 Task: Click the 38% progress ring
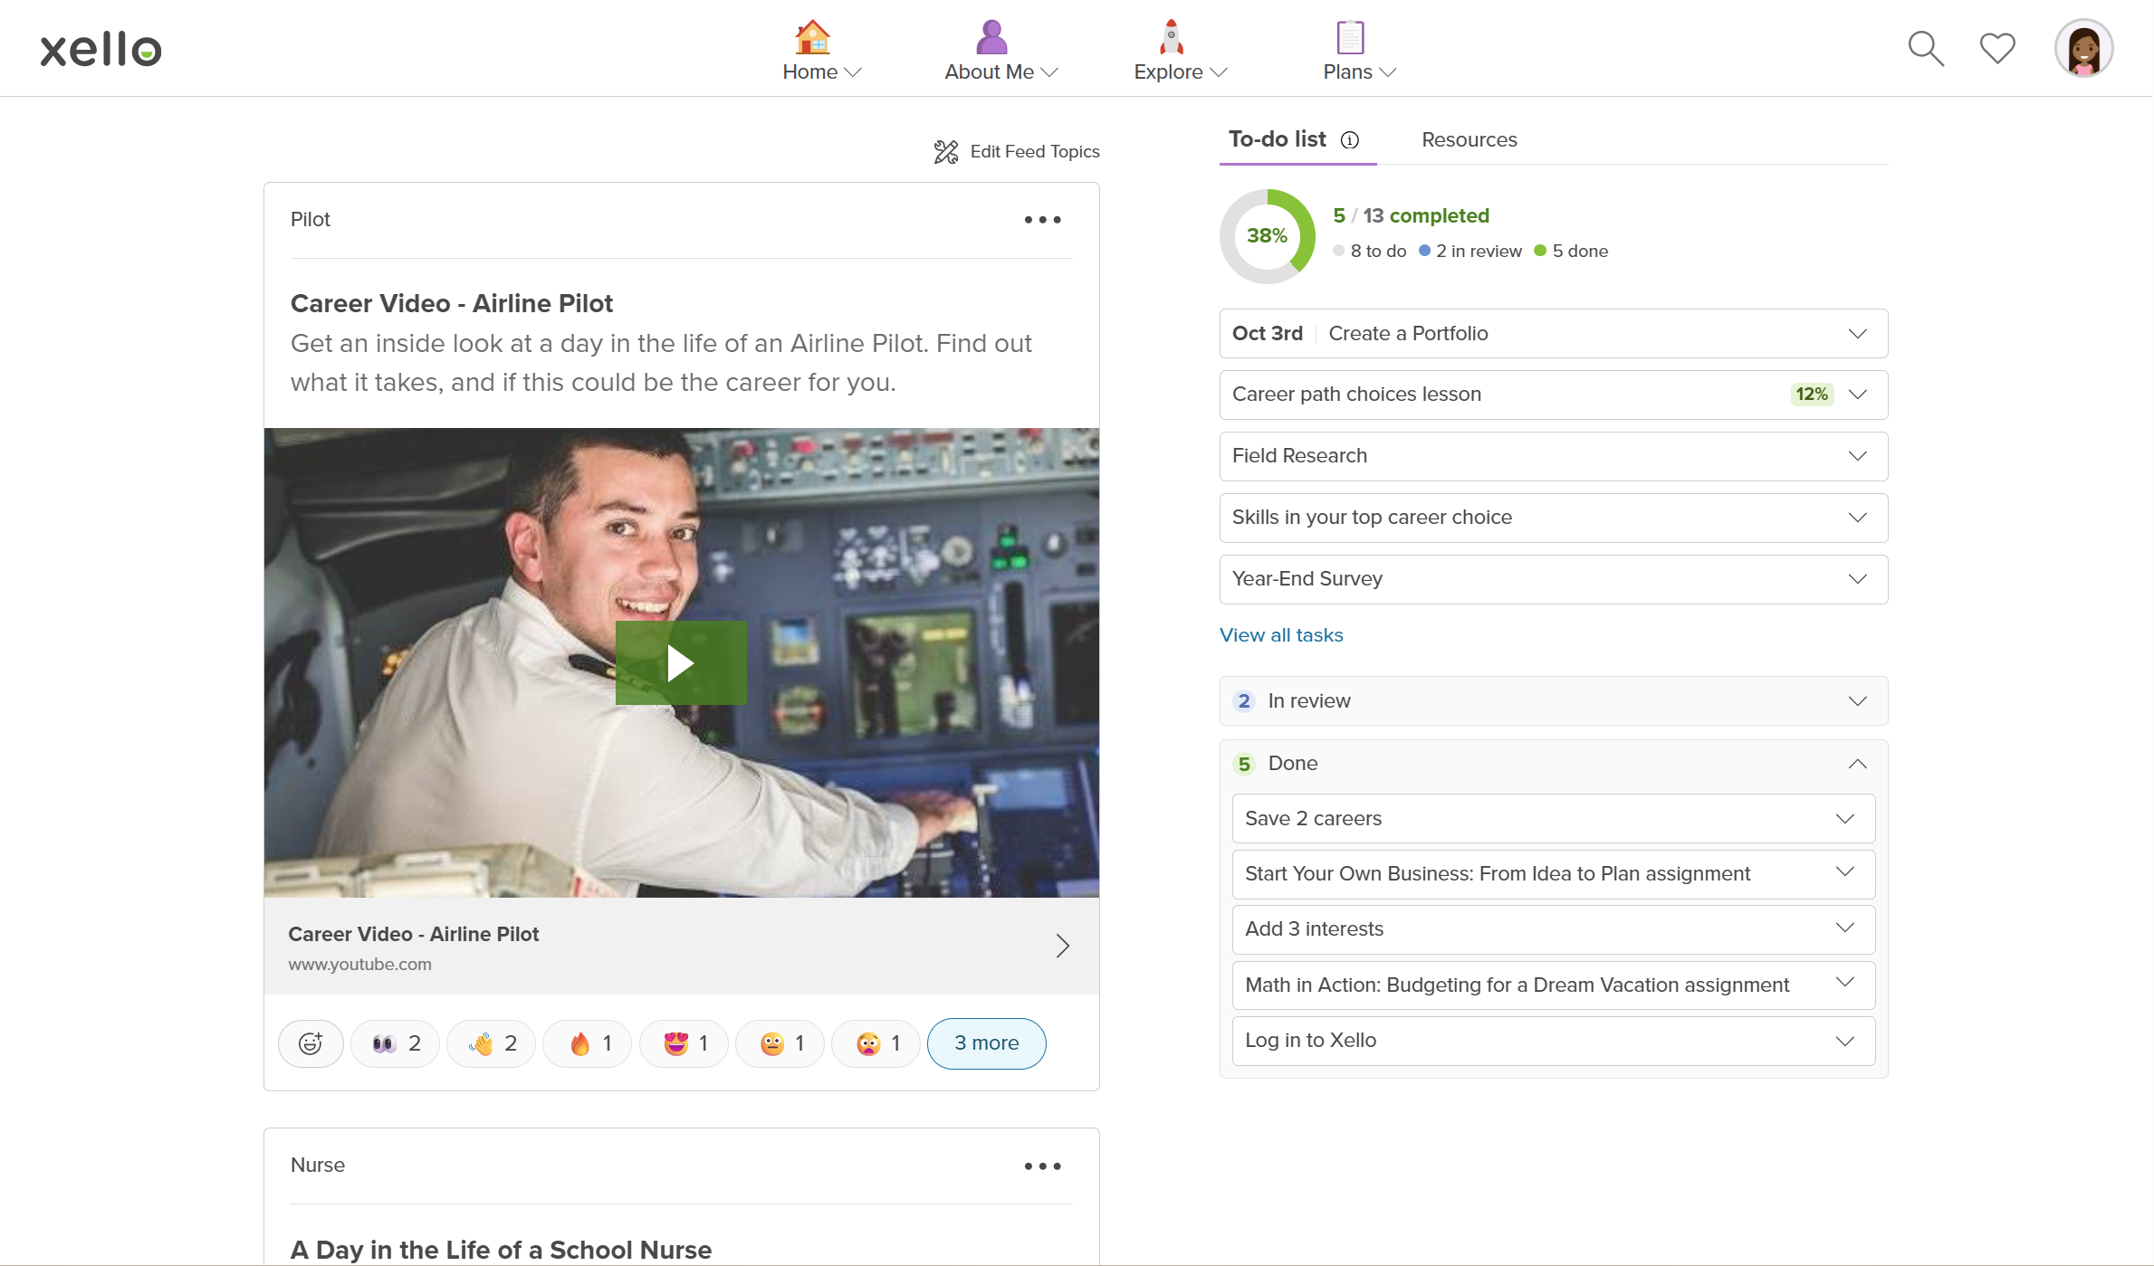point(1267,236)
